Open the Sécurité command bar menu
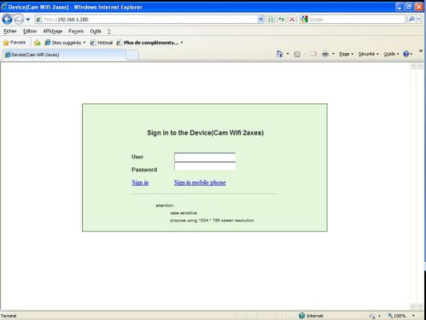This screenshot has height=320, width=426. point(369,54)
